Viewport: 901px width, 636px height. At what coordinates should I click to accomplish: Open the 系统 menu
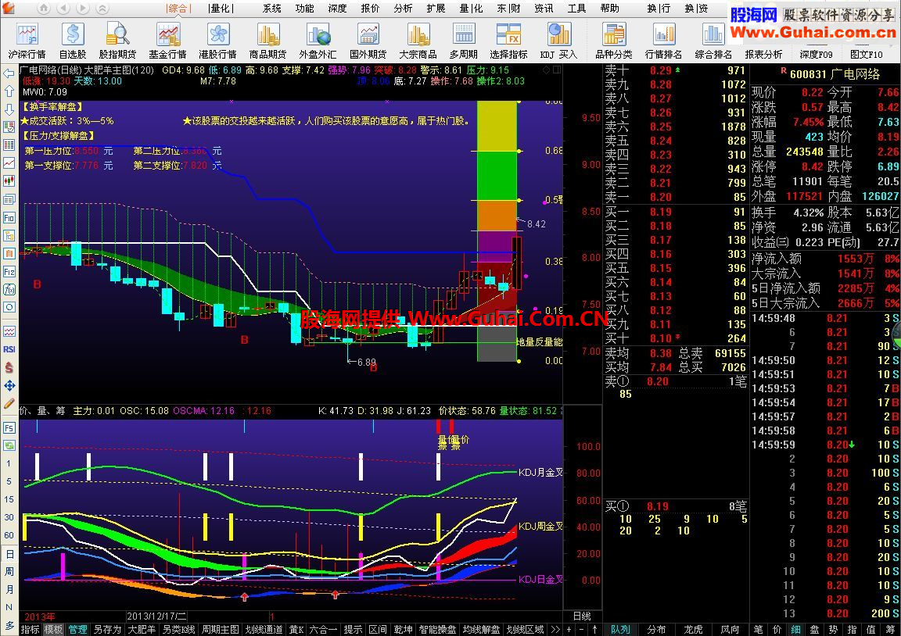pyautogui.click(x=272, y=8)
